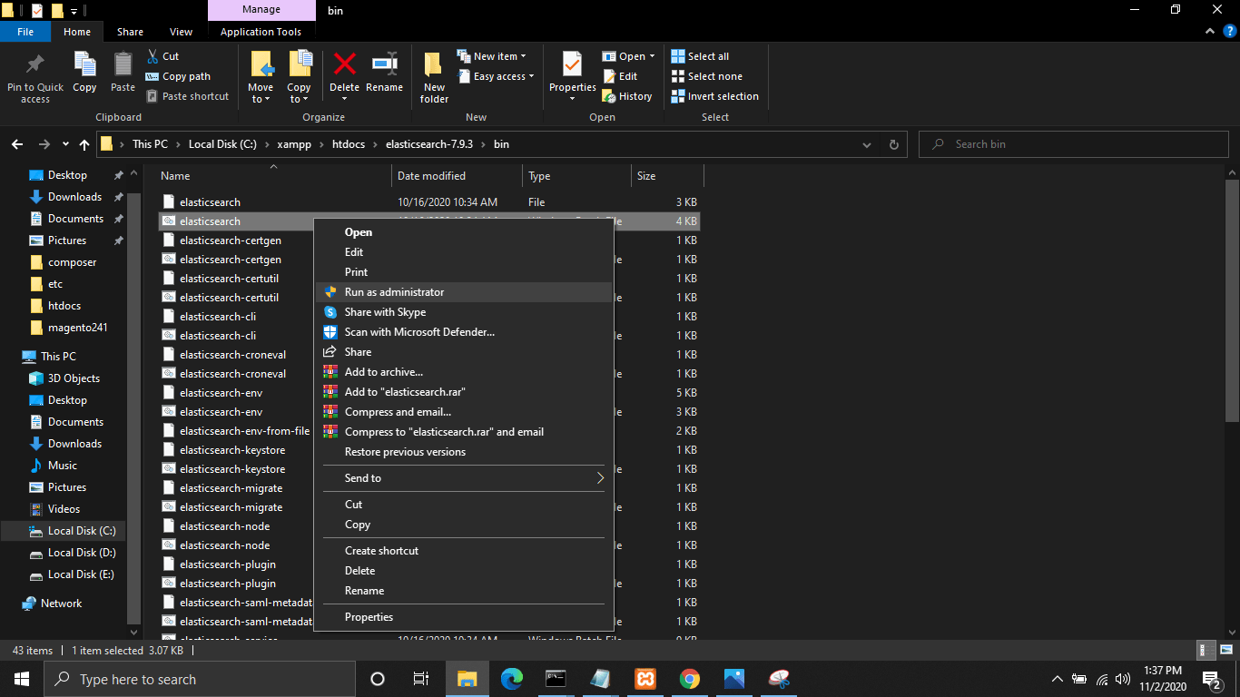
Task: Go back with the left arrow
Action: (x=17, y=144)
